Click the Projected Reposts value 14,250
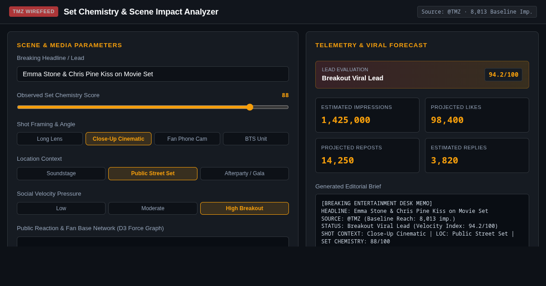The width and height of the screenshot is (546, 286). (x=338, y=160)
